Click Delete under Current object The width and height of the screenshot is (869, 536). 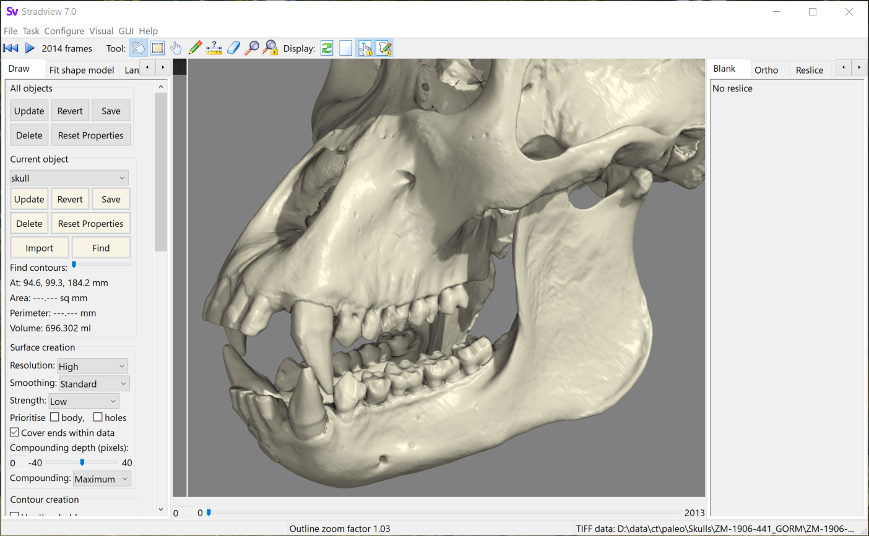coord(29,223)
